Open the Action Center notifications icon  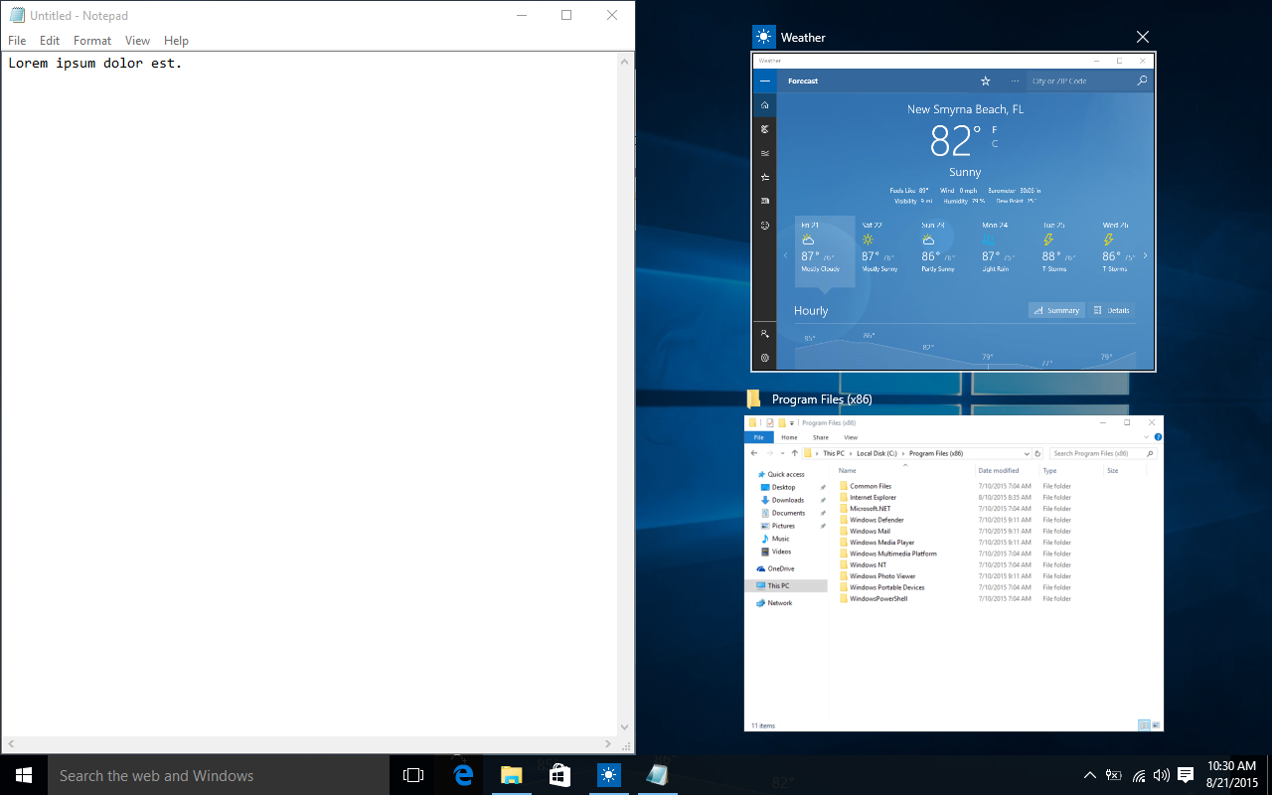1186,775
